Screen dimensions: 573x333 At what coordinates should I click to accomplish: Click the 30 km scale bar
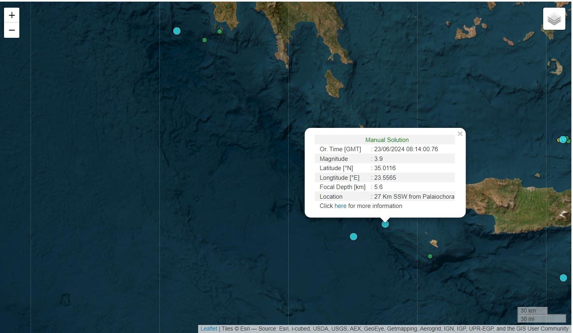click(532, 310)
